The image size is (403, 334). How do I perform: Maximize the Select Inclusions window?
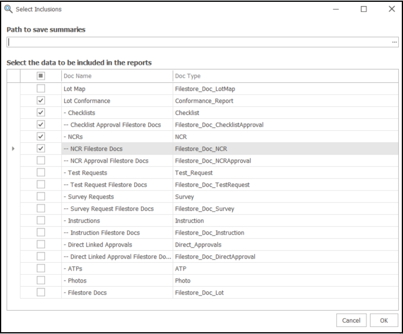363,10
